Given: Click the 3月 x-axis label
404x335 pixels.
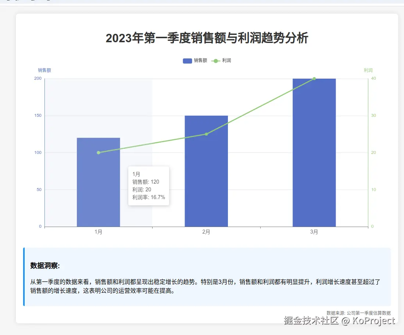Looking at the screenshot, I should (314, 232).
